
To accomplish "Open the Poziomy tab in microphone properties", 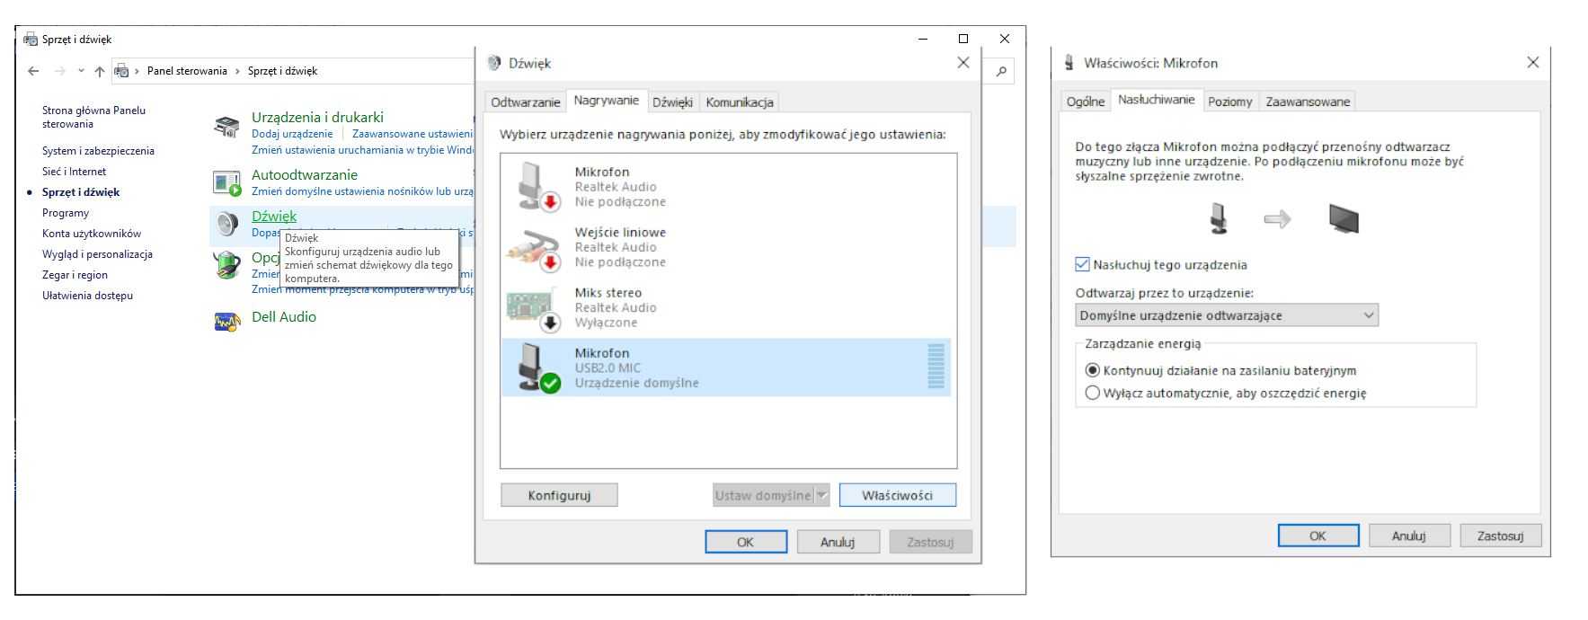I will coord(1229,102).
